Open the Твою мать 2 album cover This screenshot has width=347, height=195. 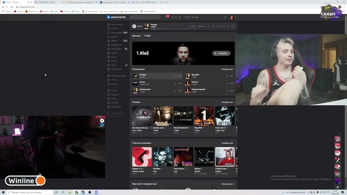[225, 116]
